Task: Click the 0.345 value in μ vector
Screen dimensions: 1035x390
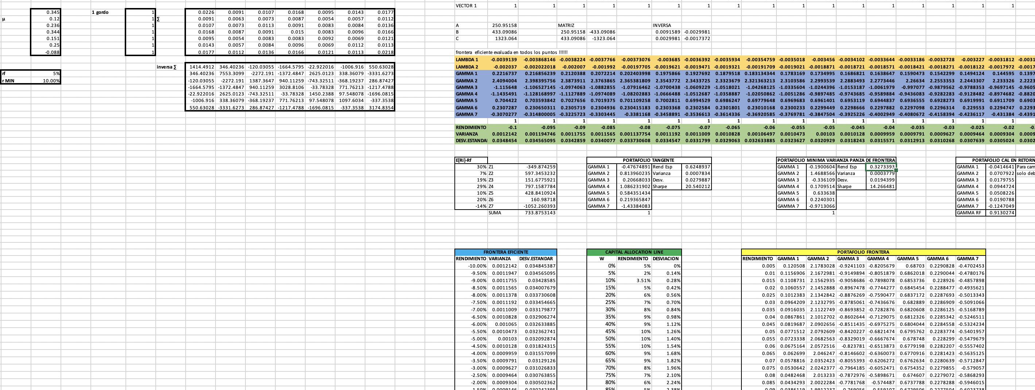Action: pyautogui.click(x=46, y=12)
